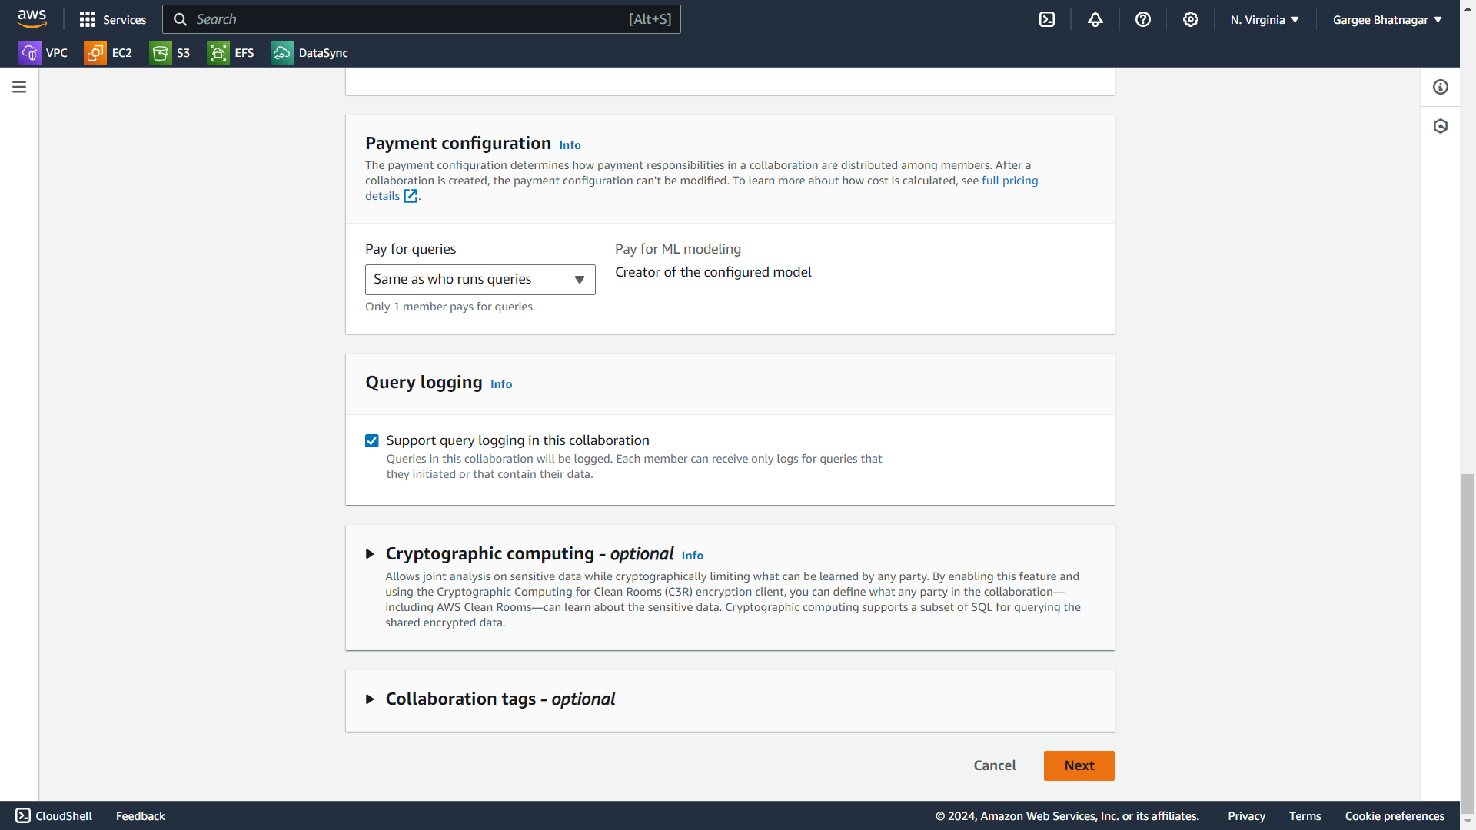Open the help question mark icon
The image size is (1476, 830).
point(1143,19)
